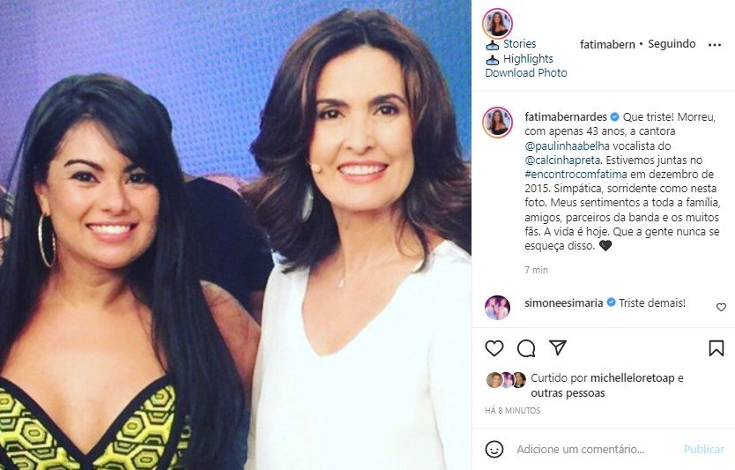Open the emoji picker smiley icon

[x=494, y=450]
